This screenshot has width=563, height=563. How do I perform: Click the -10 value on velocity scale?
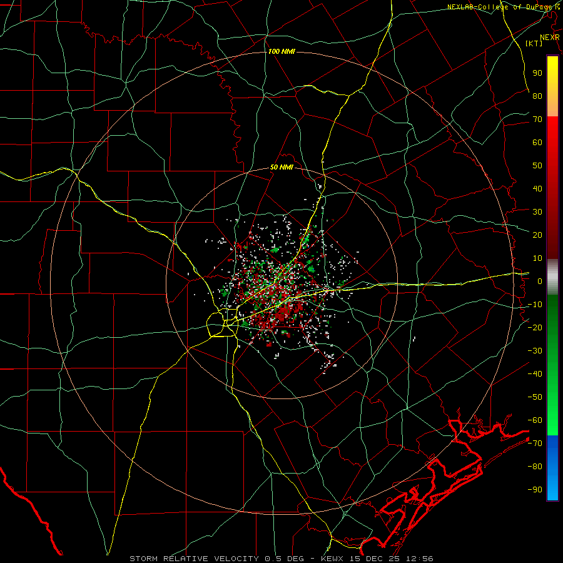click(535, 305)
